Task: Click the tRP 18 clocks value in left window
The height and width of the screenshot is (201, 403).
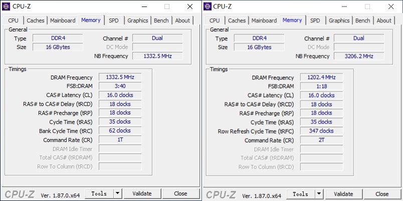Action: pyautogui.click(x=120, y=113)
